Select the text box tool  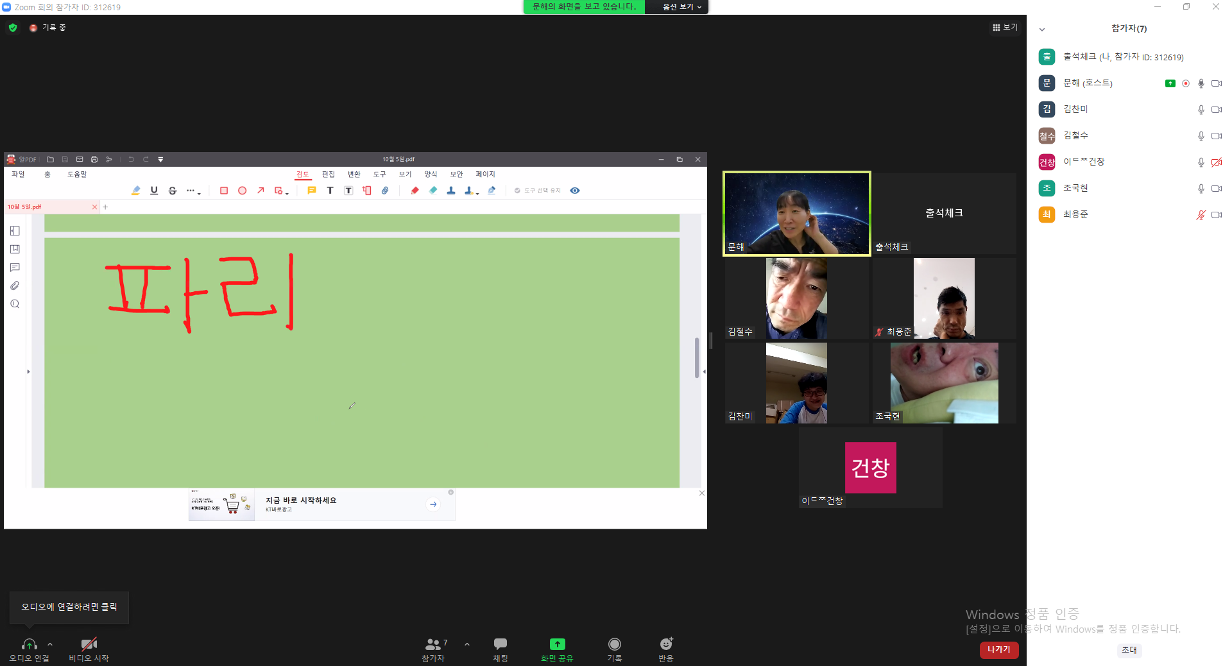coord(348,191)
